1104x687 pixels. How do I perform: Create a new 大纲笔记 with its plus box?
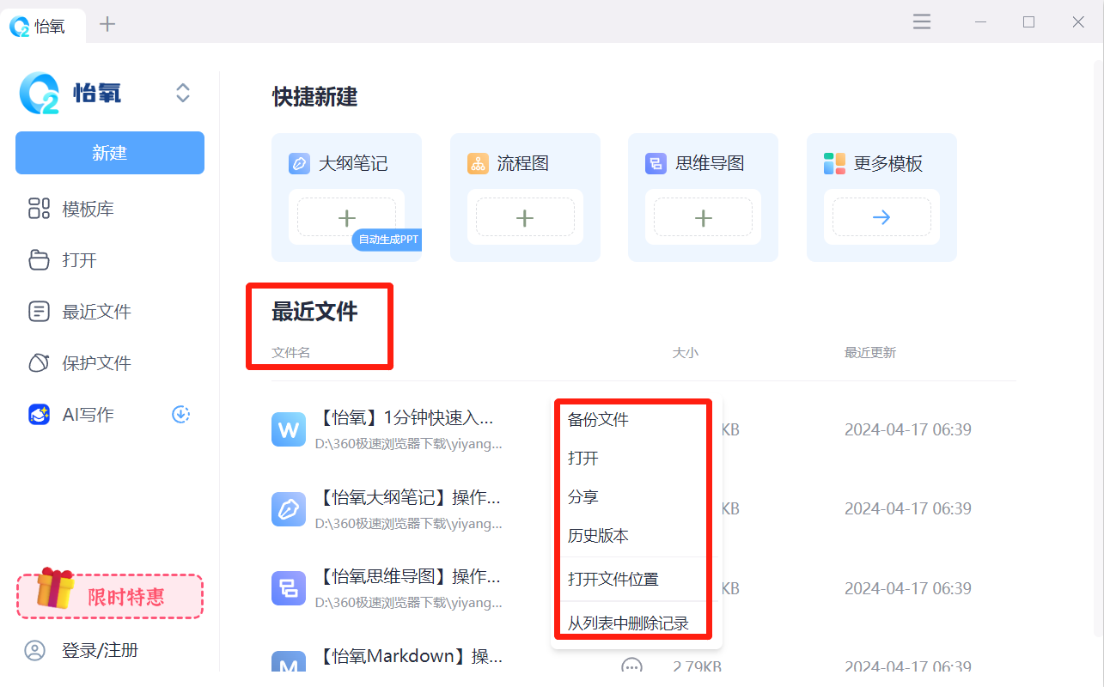pyautogui.click(x=347, y=218)
